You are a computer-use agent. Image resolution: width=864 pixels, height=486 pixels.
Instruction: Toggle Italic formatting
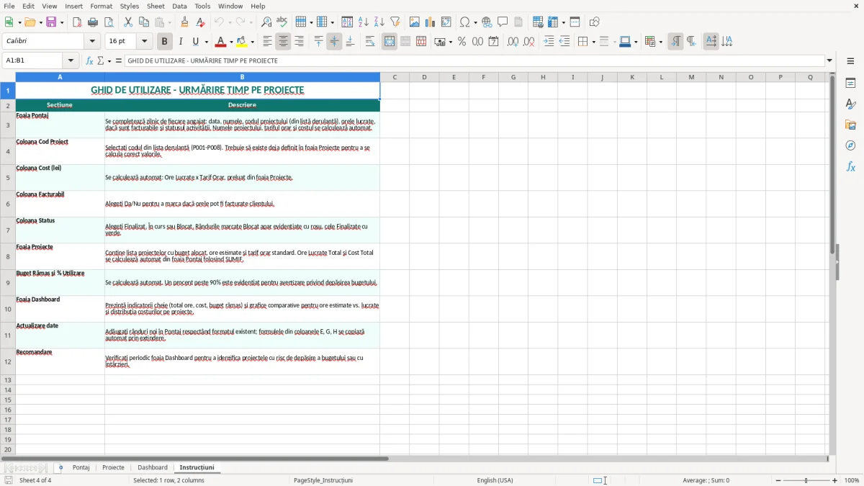coord(180,42)
